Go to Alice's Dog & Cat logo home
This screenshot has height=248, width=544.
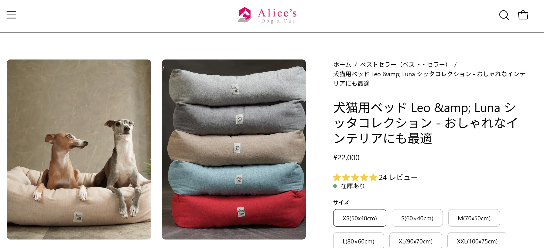click(268, 15)
